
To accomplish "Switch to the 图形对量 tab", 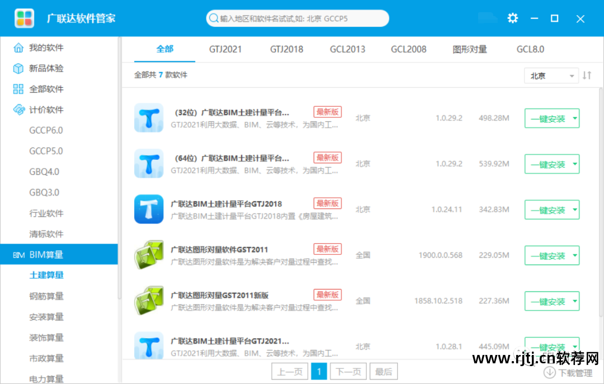I will 470,49.
